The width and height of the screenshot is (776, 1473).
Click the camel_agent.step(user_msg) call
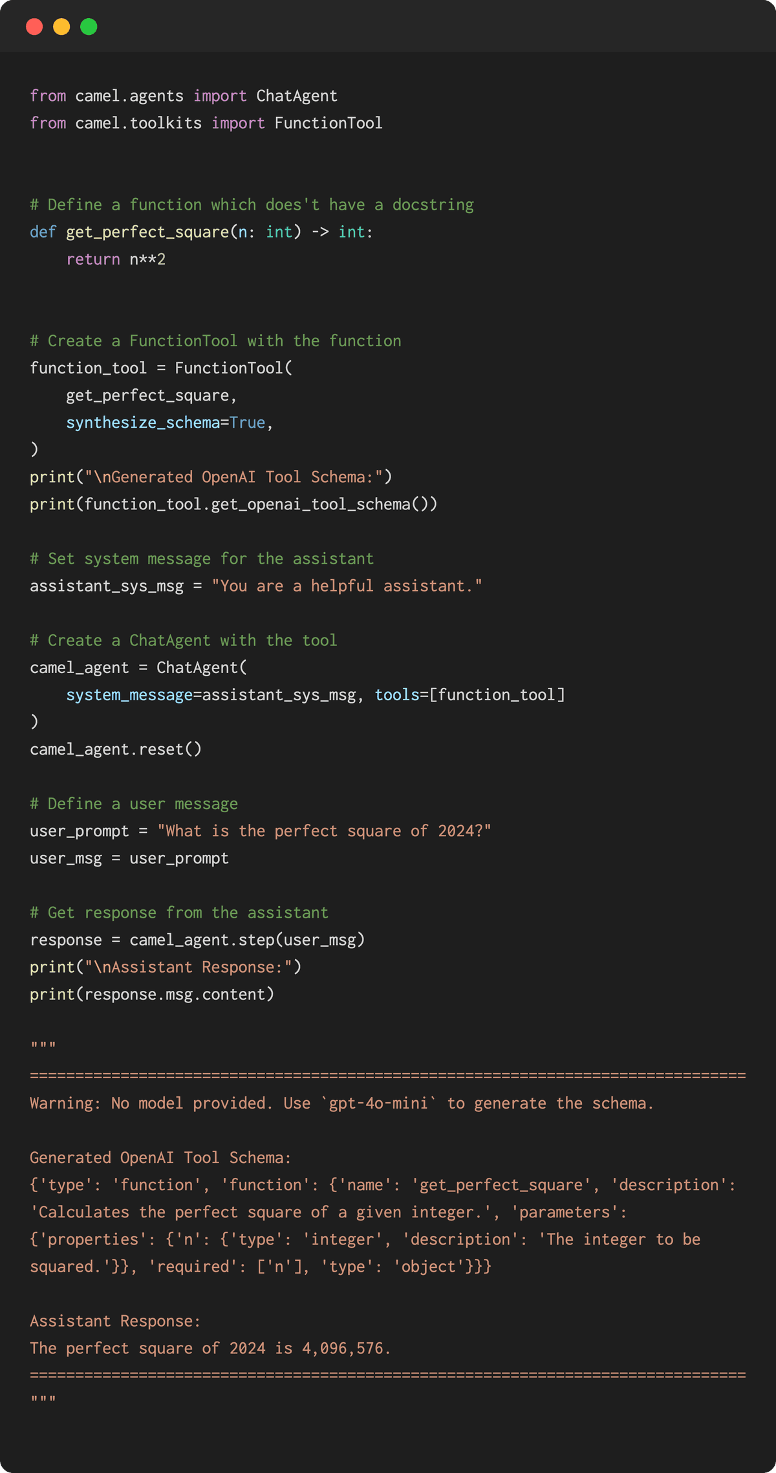[247, 940]
